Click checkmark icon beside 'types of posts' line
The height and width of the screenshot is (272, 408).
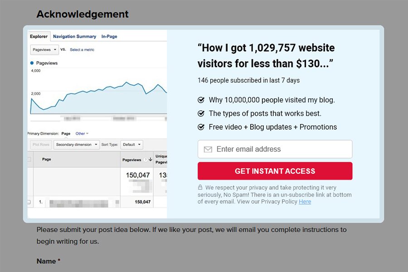point(201,113)
